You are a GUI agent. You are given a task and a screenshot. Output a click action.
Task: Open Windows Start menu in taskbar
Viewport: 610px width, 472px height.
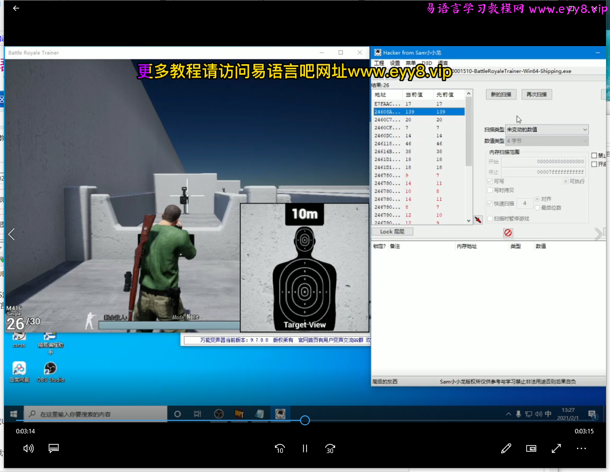tap(14, 414)
